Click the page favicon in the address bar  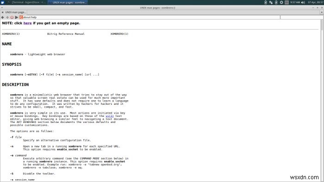[x=21, y=17]
